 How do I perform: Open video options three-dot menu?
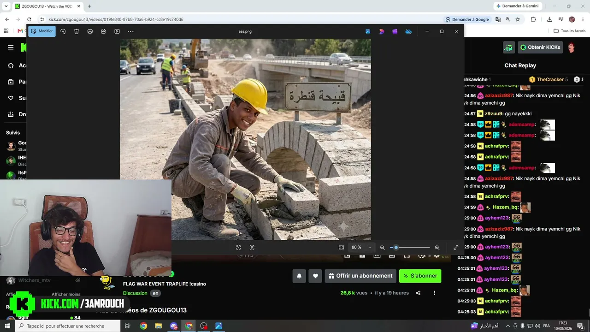pyautogui.click(x=434, y=293)
